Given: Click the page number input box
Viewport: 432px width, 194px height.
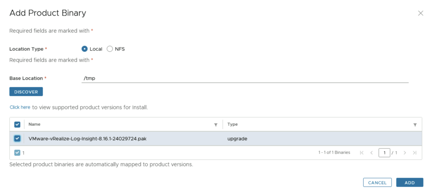Looking at the screenshot, I should tap(384, 153).
